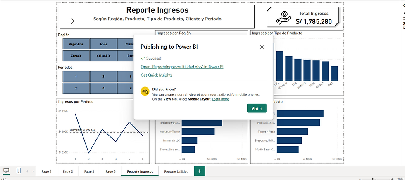Select period 1 in Periodos slicer
The image size is (405, 180).
[76, 77]
